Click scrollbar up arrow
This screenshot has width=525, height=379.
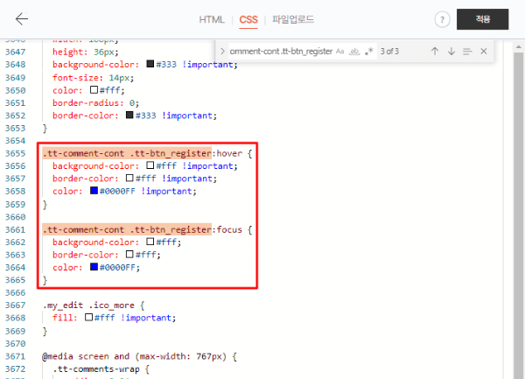pos(519,47)
